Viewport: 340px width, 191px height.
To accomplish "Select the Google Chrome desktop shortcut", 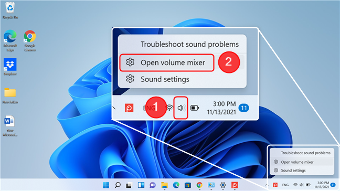I will coord(30,41).
